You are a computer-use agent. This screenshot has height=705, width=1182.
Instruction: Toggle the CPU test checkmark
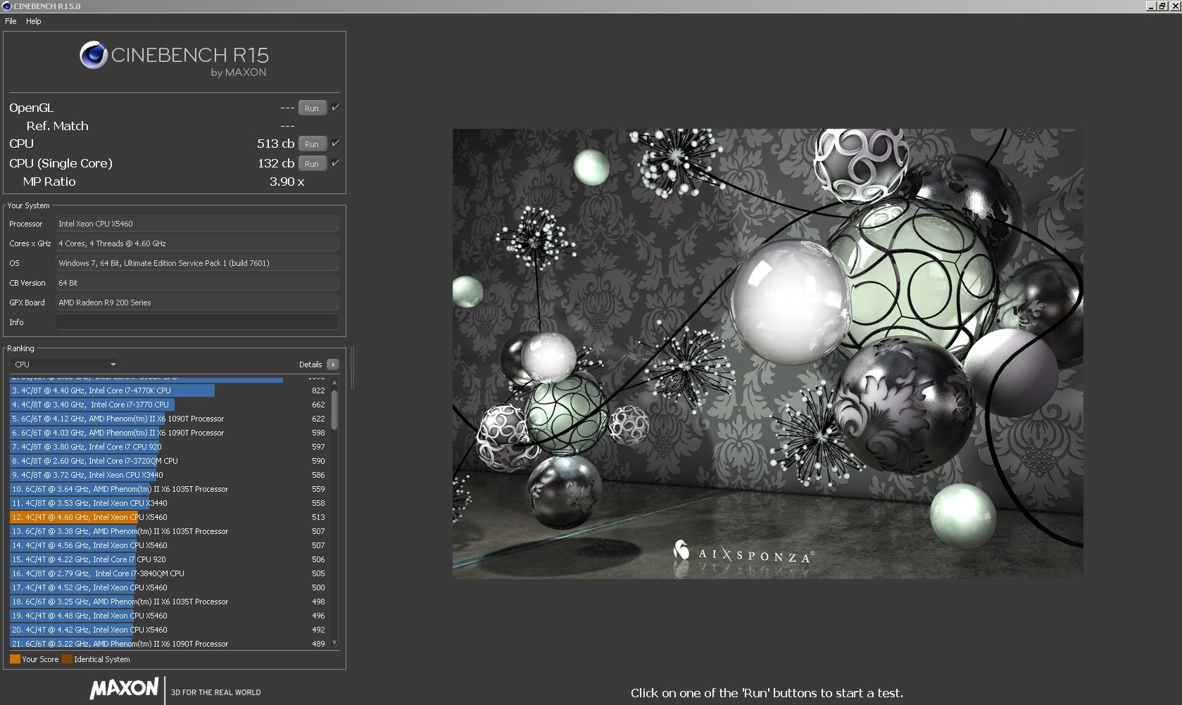336,144
